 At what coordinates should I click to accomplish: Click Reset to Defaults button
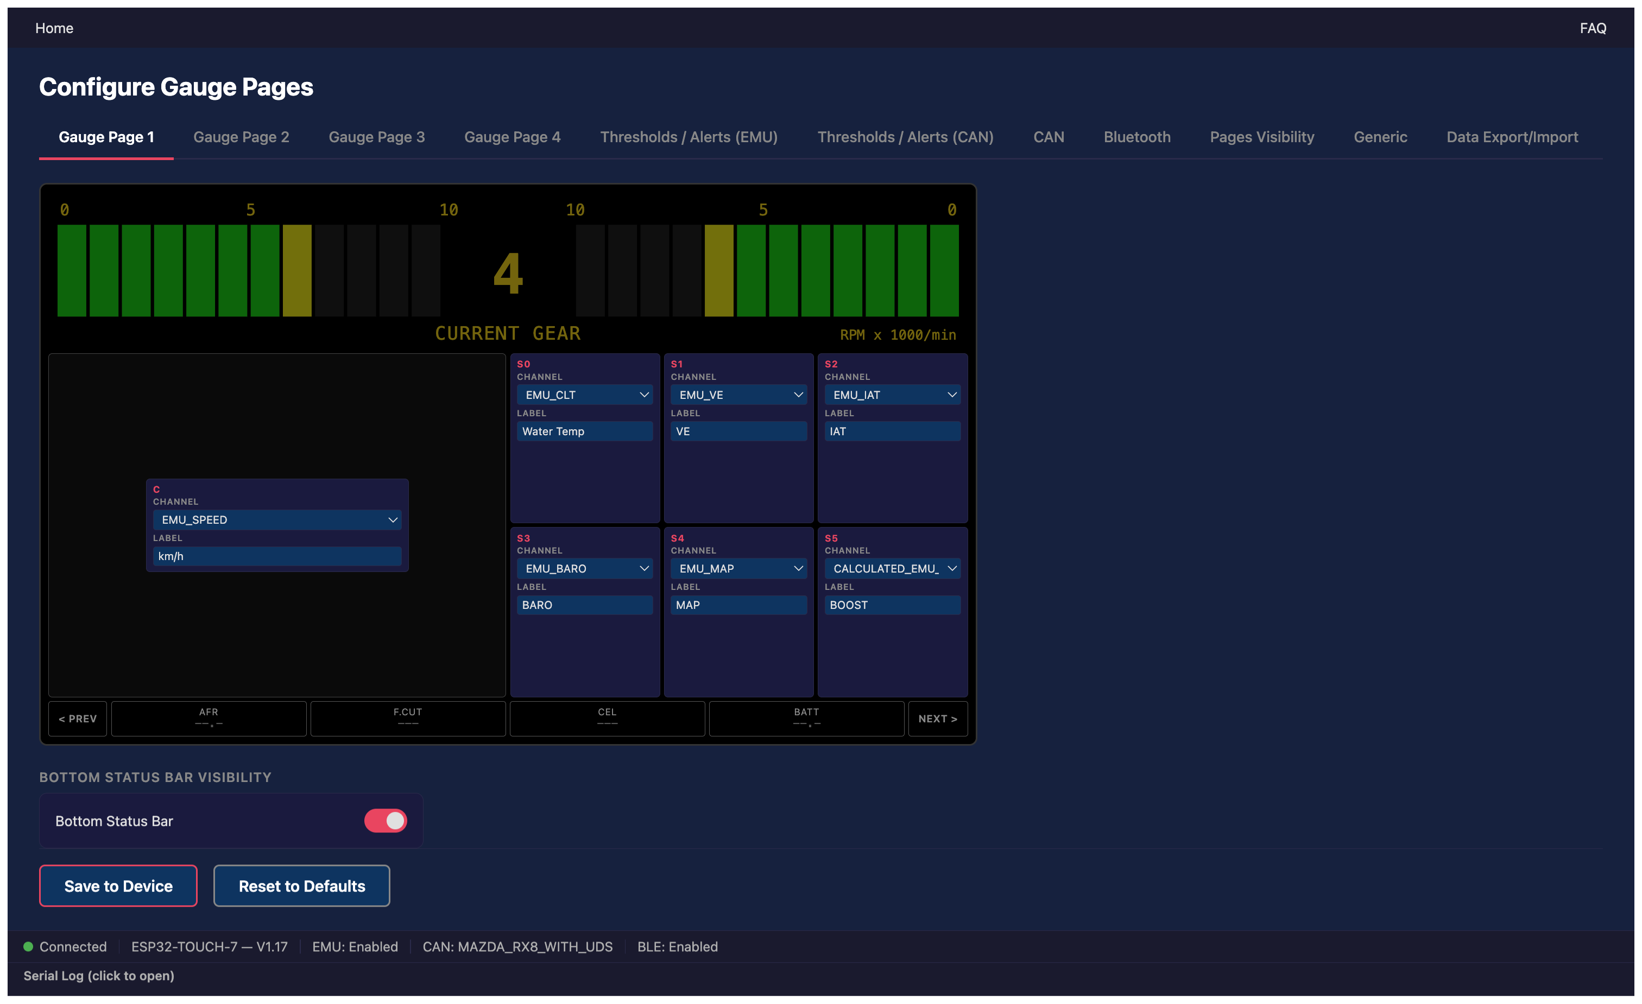coord(302,885)
